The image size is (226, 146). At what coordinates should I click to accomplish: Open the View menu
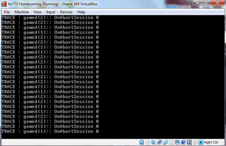point(37,12)
